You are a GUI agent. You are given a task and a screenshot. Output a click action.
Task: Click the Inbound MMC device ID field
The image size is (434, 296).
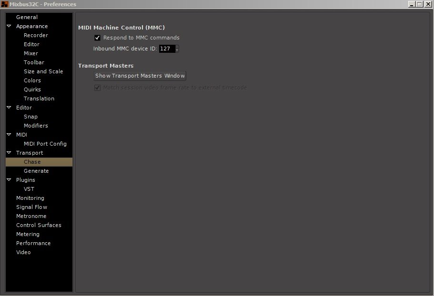click(x=167, y=49)
